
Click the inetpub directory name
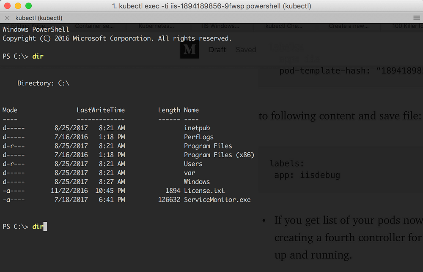pyautogui.click(x=197, y=128)
